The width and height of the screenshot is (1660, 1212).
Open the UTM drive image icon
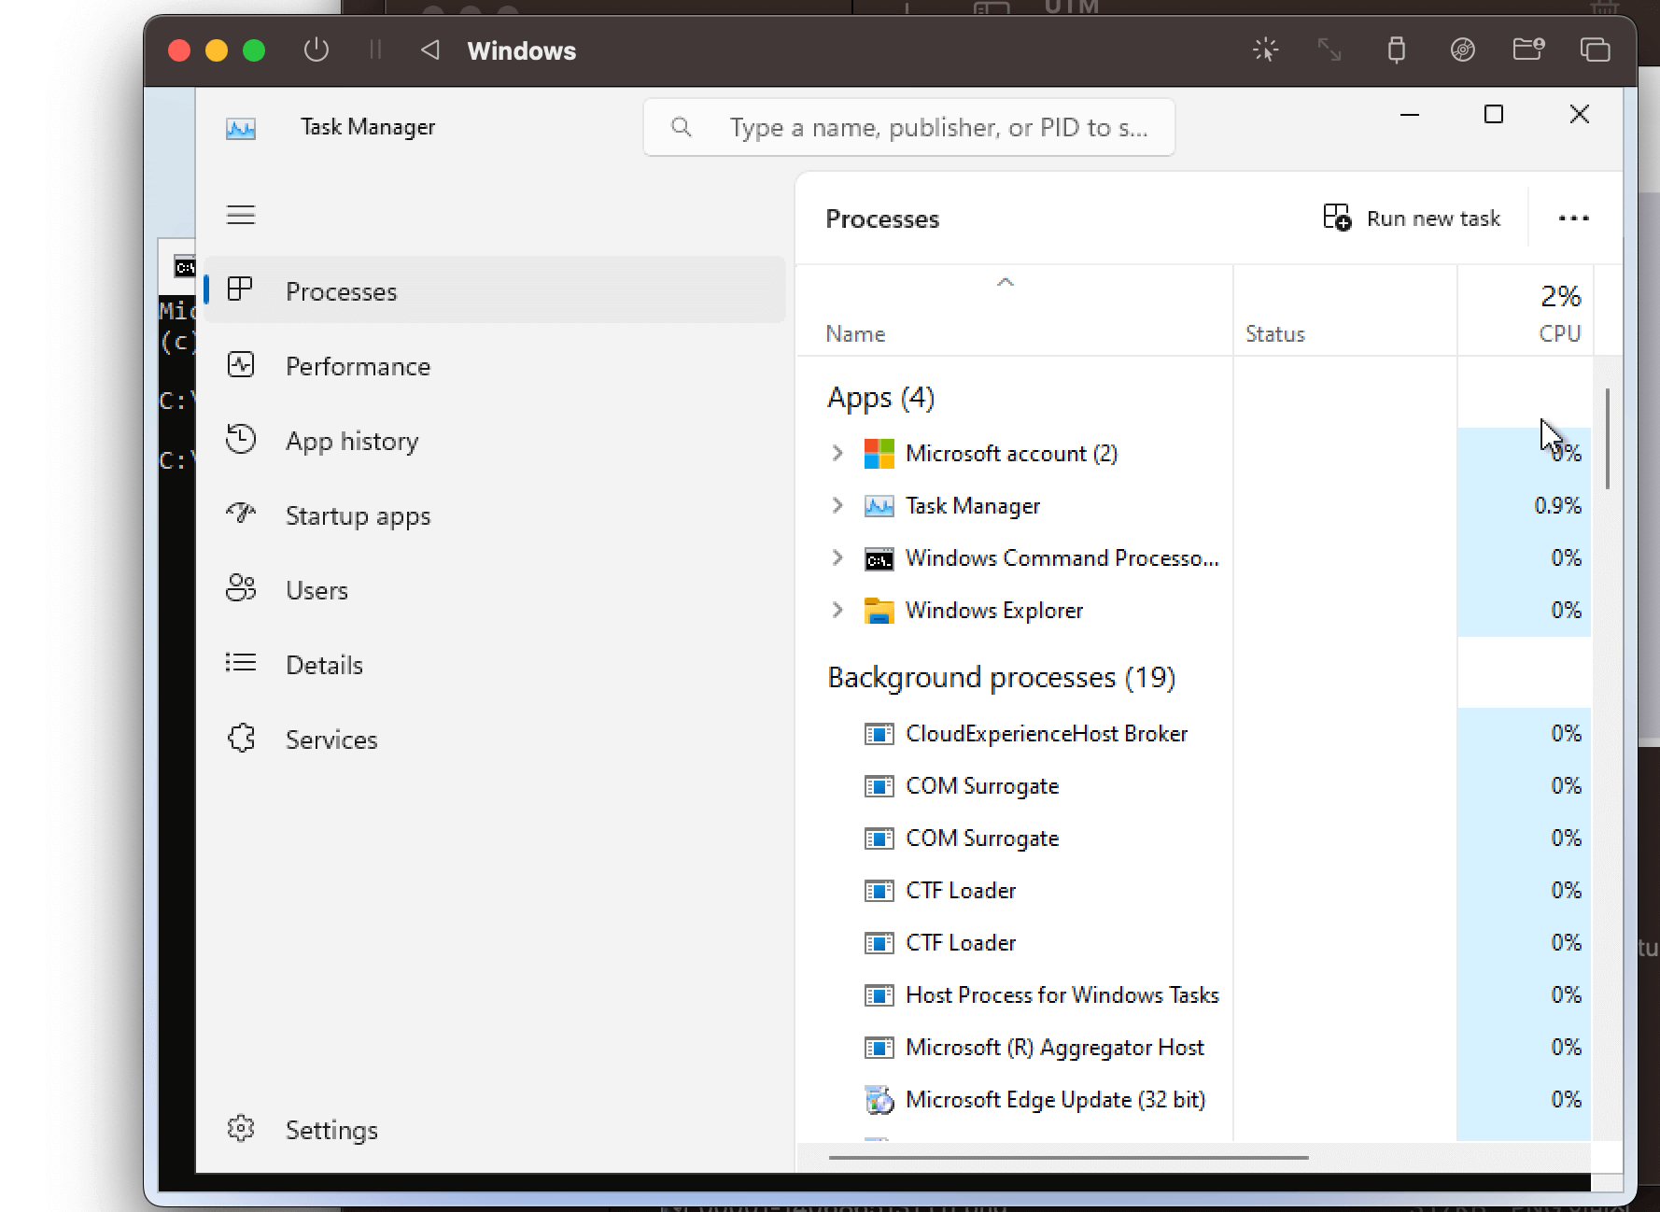[1462, 49]
